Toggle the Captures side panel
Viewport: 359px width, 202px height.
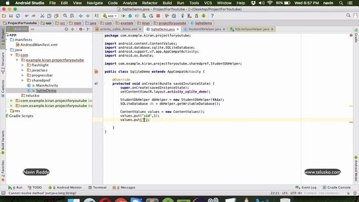tap(3, 89)
